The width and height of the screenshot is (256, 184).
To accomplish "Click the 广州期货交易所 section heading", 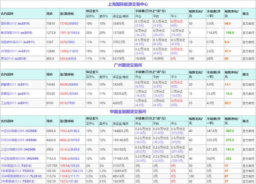I will coord(128,65).
